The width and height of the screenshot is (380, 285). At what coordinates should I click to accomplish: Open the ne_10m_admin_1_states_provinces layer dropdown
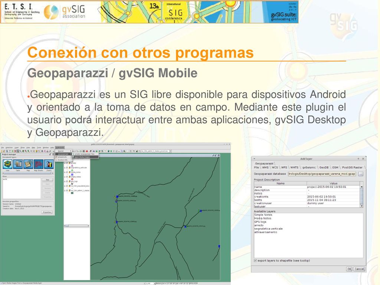(170, 151)
